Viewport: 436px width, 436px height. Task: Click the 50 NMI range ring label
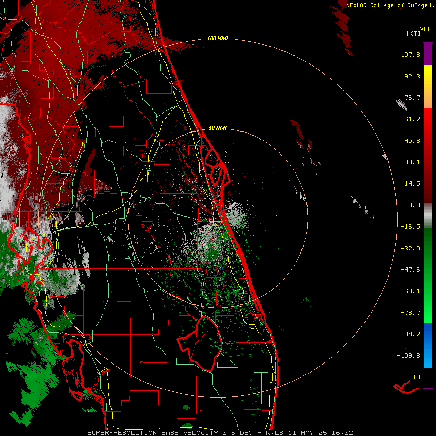point(218,128)
